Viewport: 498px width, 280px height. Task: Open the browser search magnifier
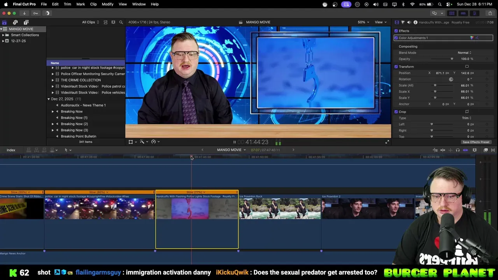pos(121,22)
